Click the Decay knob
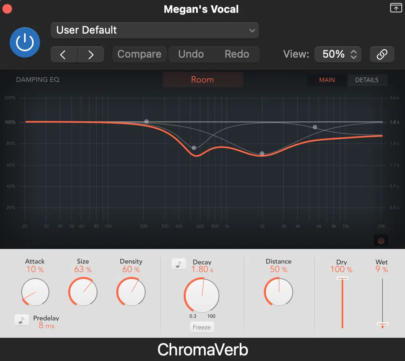The image size is (405, 361). tap(201, 295)
